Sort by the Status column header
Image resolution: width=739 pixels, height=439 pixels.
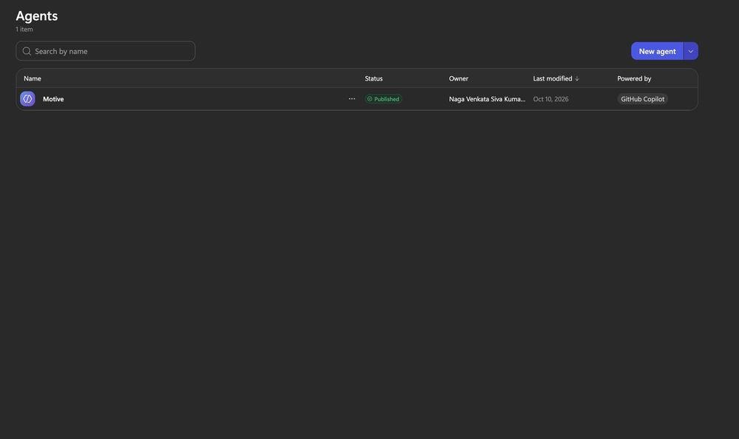pos(374,78)
